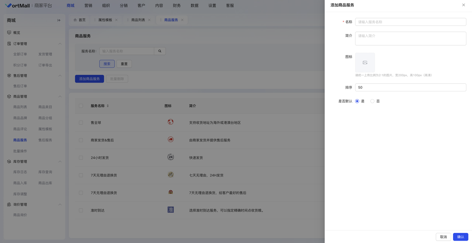Select the 是 default radio option
This screenshot has width=472, height=243.
357,101
